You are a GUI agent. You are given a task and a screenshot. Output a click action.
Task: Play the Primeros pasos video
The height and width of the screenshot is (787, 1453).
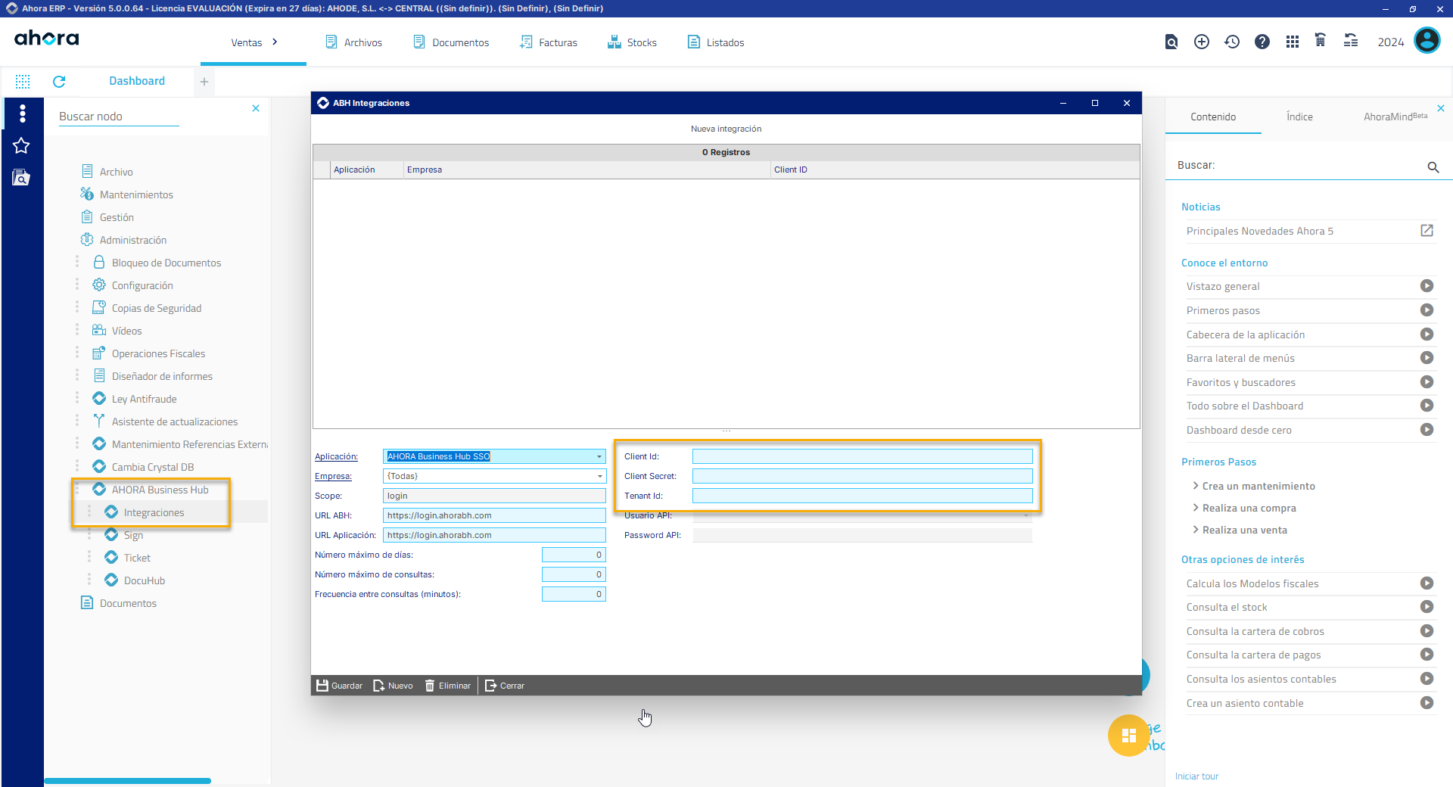pyautogui.click(x=1427, y=310)
